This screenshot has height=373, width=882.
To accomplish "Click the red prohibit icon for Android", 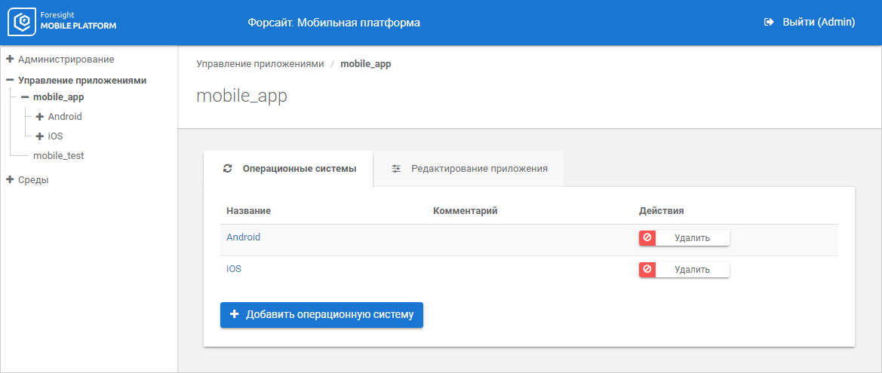I will tap(647, 238).
